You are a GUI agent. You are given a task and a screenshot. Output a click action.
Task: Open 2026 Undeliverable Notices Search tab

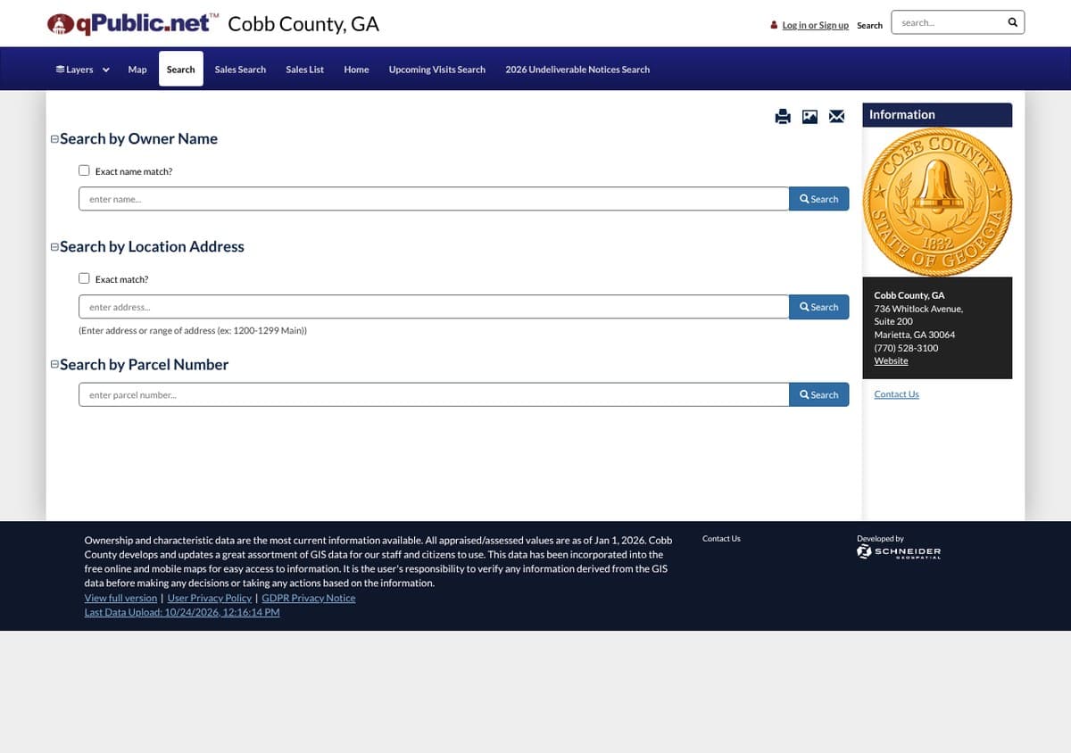(x=577, y=70)
